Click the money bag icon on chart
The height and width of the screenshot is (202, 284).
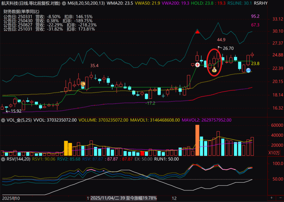pyautogui.click(x=214, y=70)
